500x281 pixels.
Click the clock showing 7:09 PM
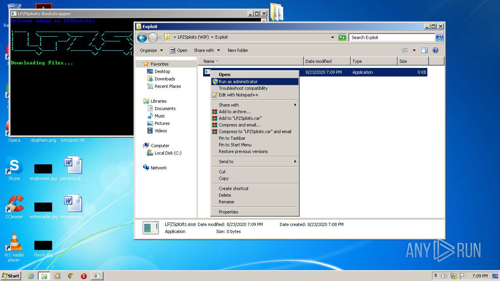480,276
